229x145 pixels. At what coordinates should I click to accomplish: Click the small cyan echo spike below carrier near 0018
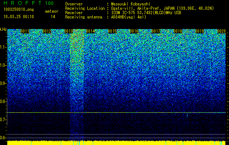click(187, 115)
